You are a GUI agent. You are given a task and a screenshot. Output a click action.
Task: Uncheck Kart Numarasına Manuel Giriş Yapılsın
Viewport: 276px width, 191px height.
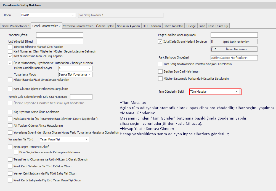click(x=10, y=56)
